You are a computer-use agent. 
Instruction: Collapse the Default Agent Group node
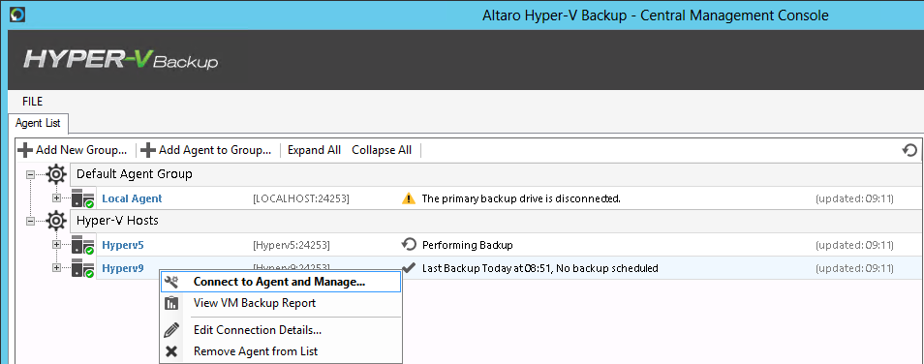[x=31, y=174]
